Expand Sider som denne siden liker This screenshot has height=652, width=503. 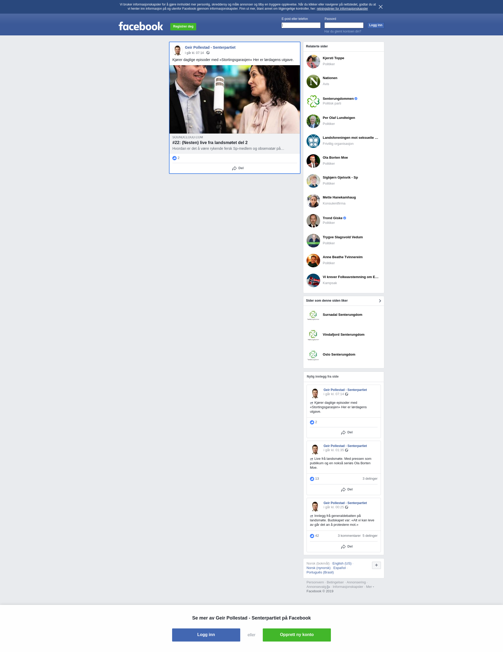tap(380, 301)
